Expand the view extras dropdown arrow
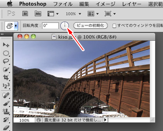This screenshot has height=131, width=163. click(x=57, y=14)
